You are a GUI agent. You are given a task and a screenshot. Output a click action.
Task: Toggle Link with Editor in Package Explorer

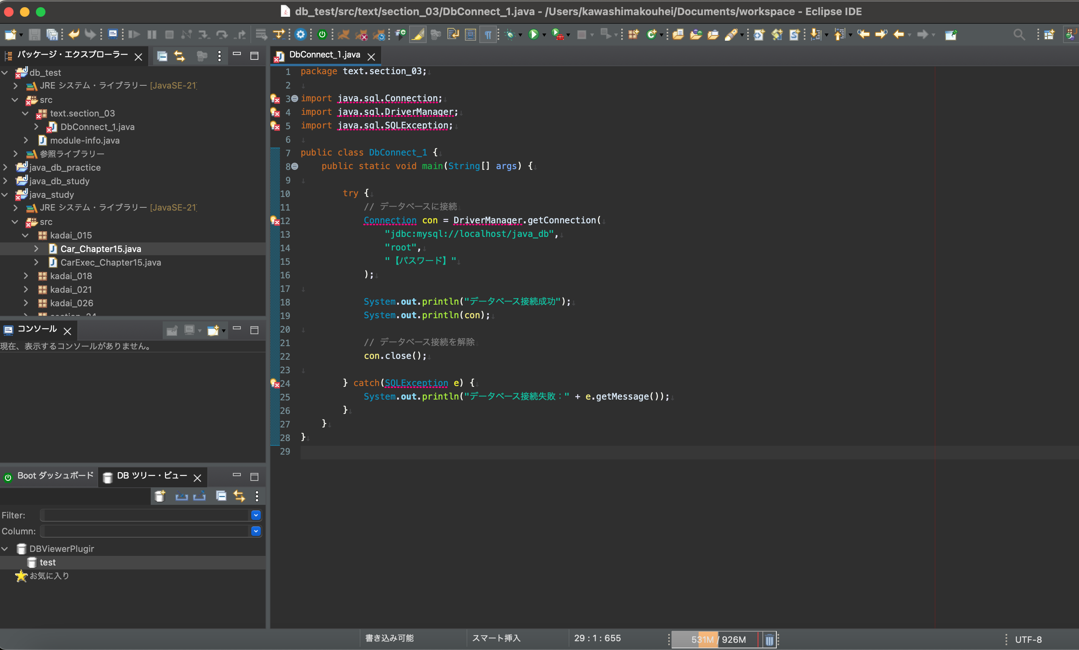179,56
